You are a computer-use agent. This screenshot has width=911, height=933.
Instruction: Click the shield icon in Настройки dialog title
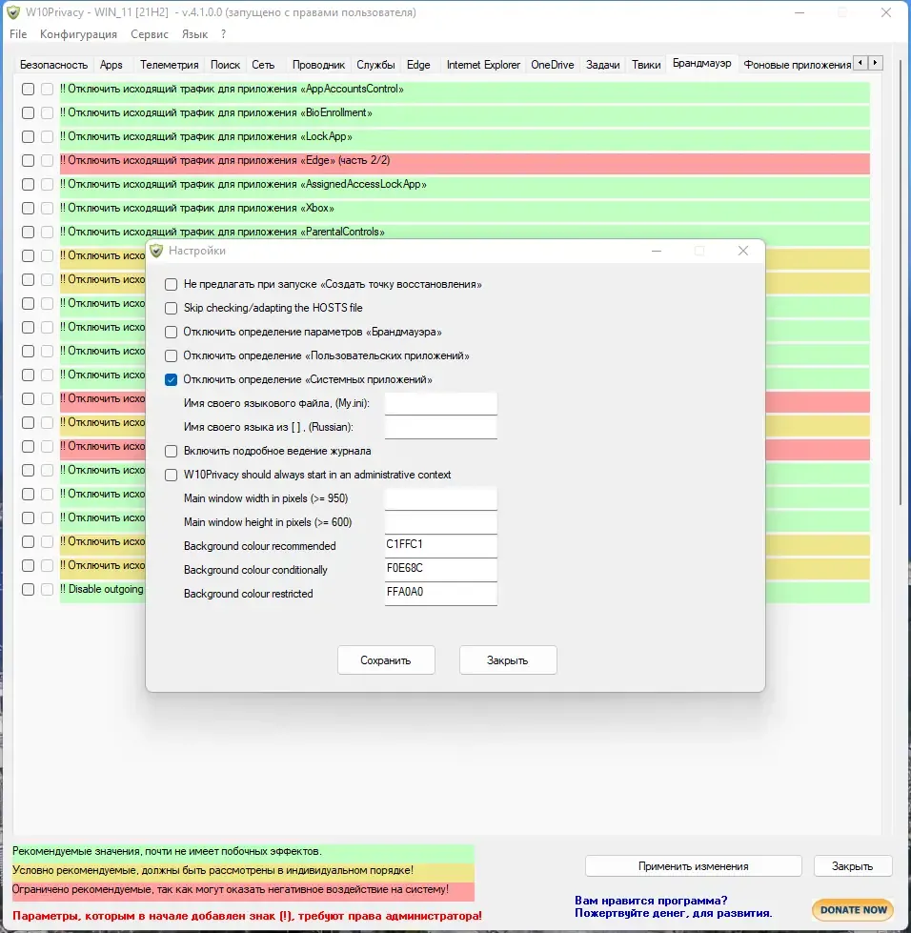156,251
